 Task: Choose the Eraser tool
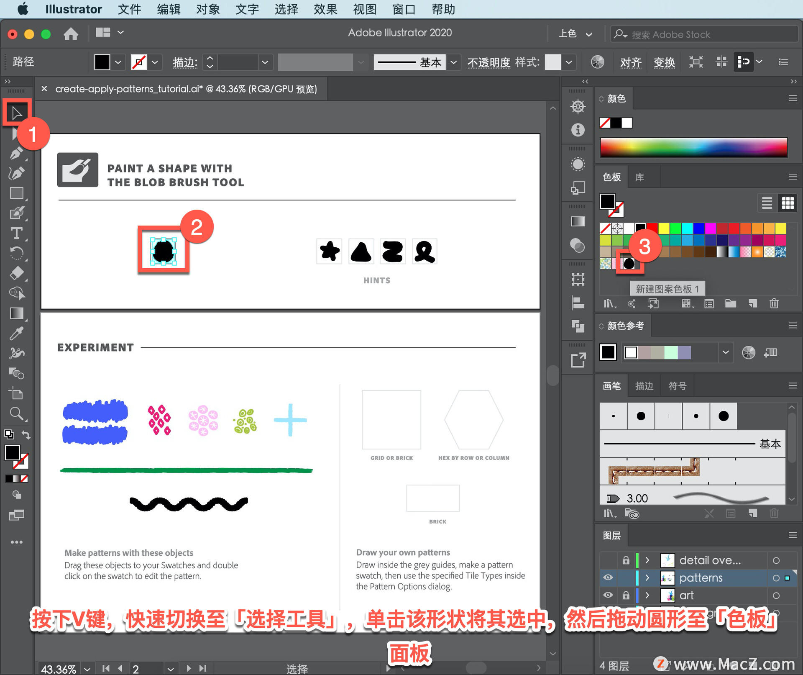tap(16, 273)
